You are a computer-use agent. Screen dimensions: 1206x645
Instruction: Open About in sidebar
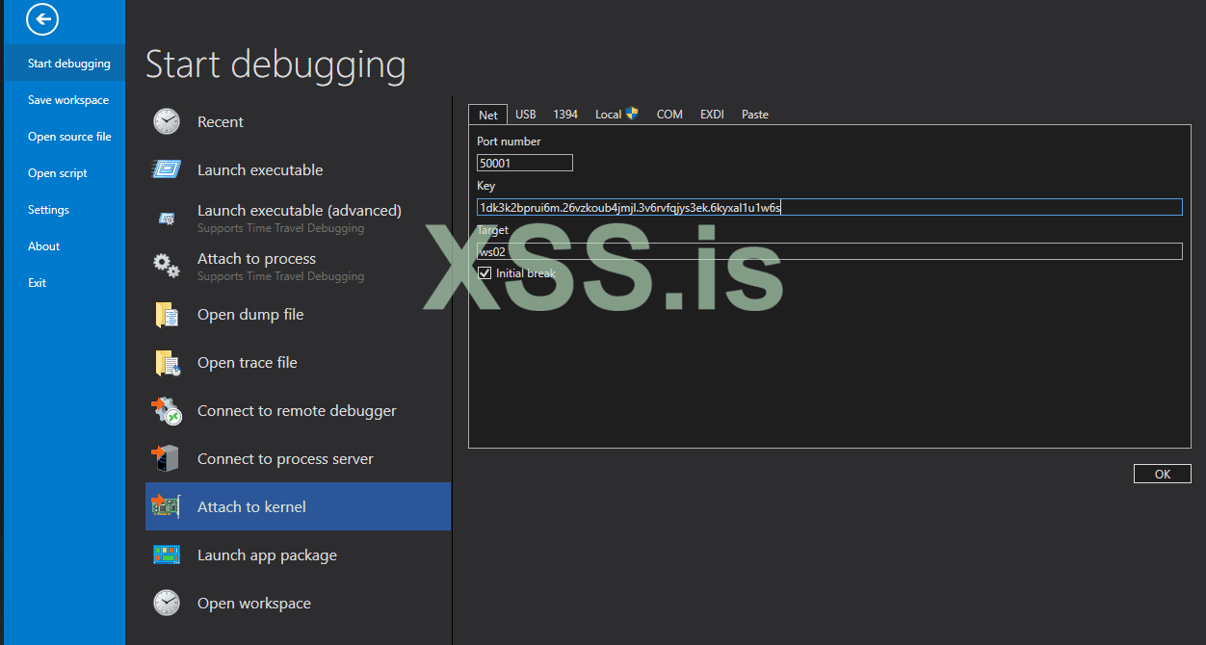click(65, 246)
